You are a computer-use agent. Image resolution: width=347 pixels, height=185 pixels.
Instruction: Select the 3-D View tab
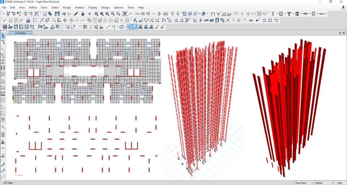pos(20,33)
